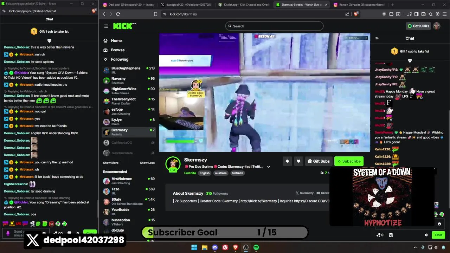Expand the sub-gift leaderboard in main chat
Viewport: 450px width, 253px height.
[x=410, y=61]
